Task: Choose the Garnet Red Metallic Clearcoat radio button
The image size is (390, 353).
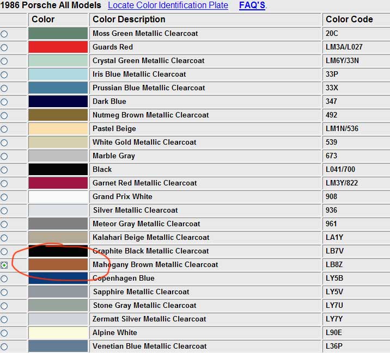Action: (4, 184)
